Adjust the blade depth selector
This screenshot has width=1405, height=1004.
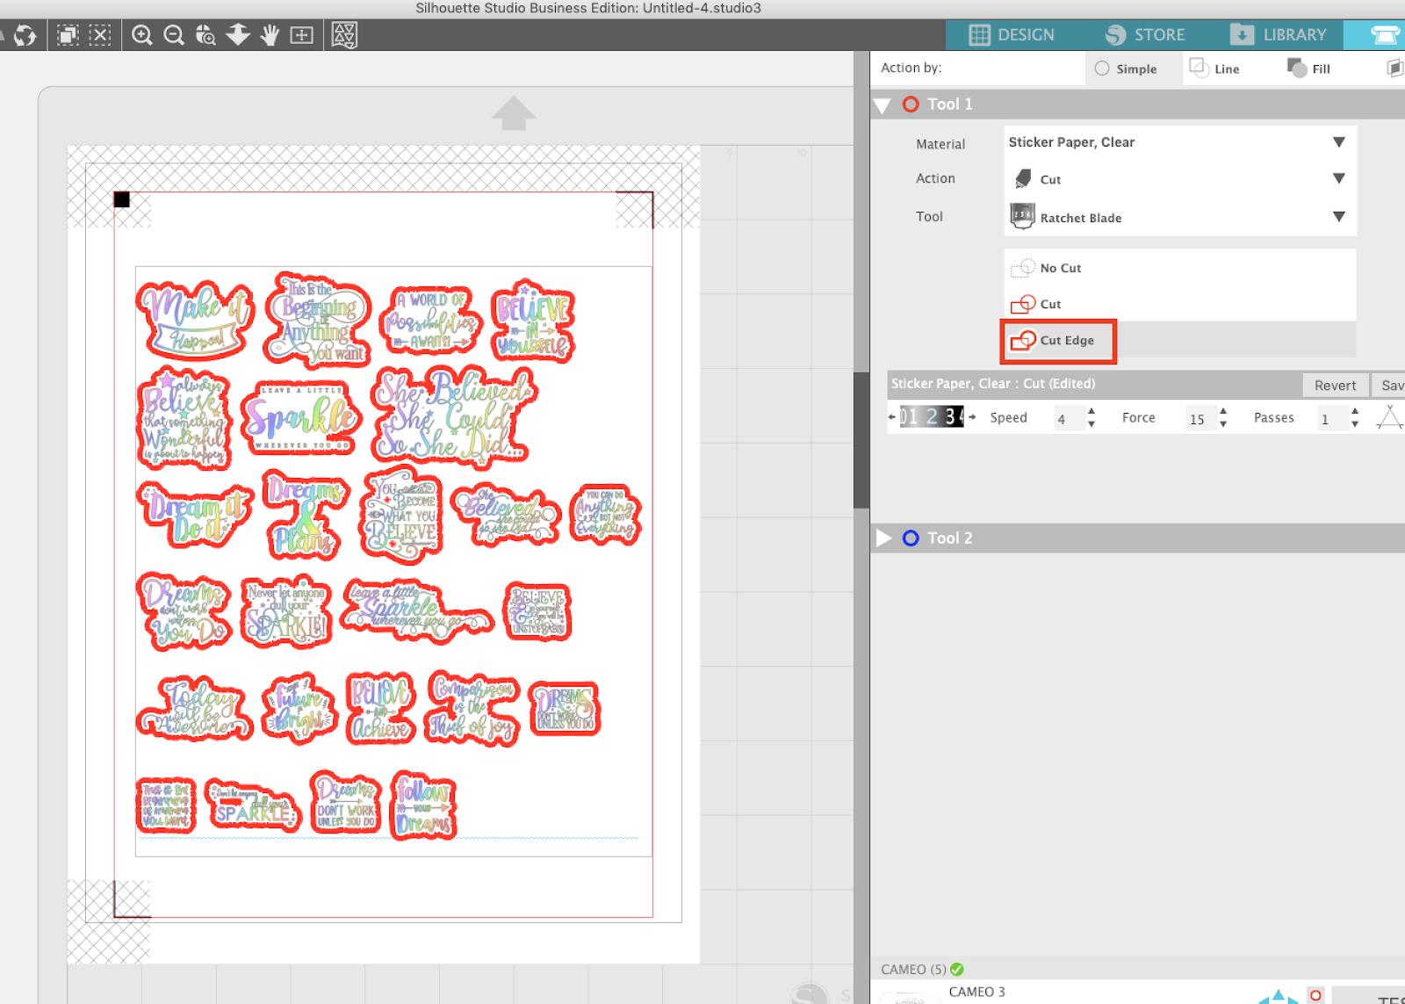(931, 416)
